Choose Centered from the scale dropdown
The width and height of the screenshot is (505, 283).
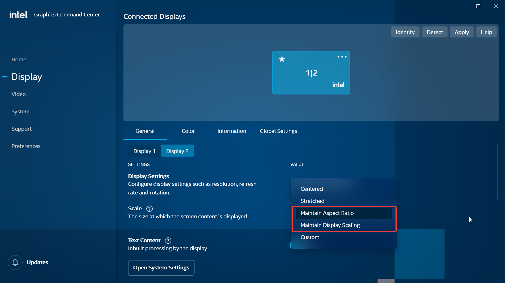click(344, 189)
